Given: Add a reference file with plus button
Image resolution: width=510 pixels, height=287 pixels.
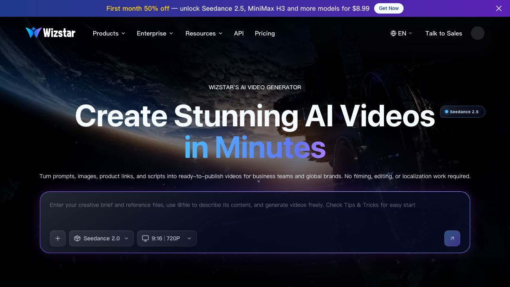Looking at the screenshot, I should [x=58, y=238].
